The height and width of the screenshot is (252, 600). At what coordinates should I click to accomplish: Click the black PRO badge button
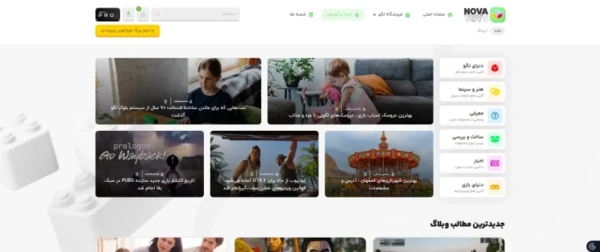108,14
